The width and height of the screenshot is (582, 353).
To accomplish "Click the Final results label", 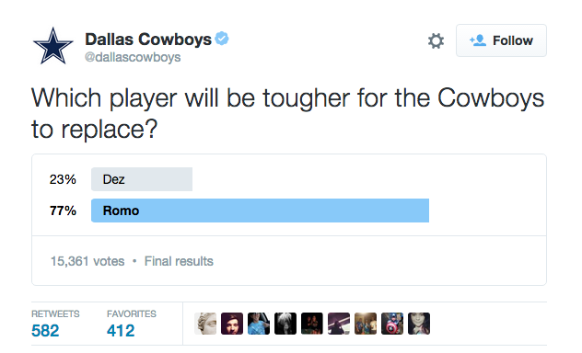I will tap(179, 261).
